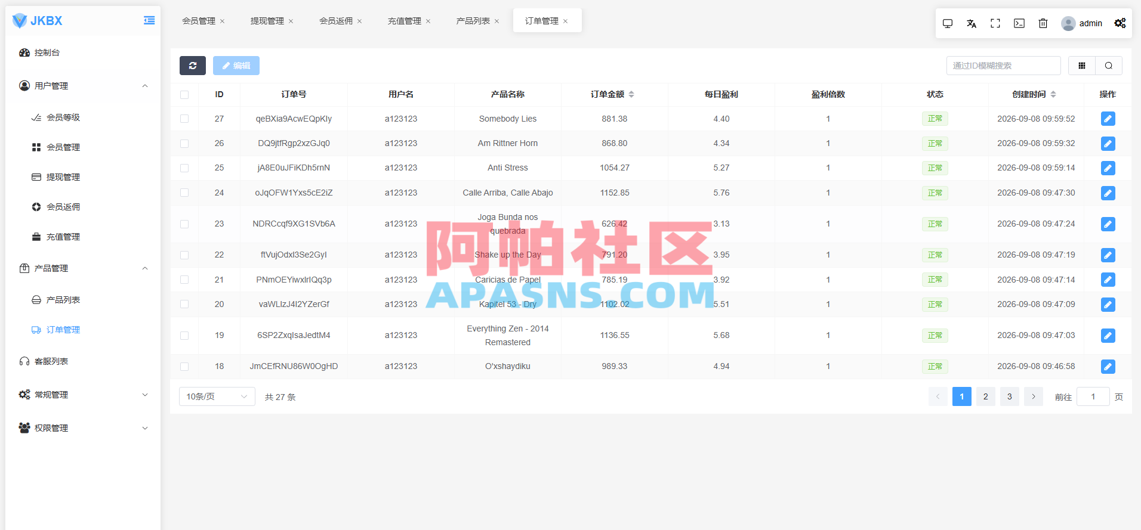Switch to the 产品列表 tab
Image resolution: width=1141 pixels, height=530 pixels.
coord(473,21)
